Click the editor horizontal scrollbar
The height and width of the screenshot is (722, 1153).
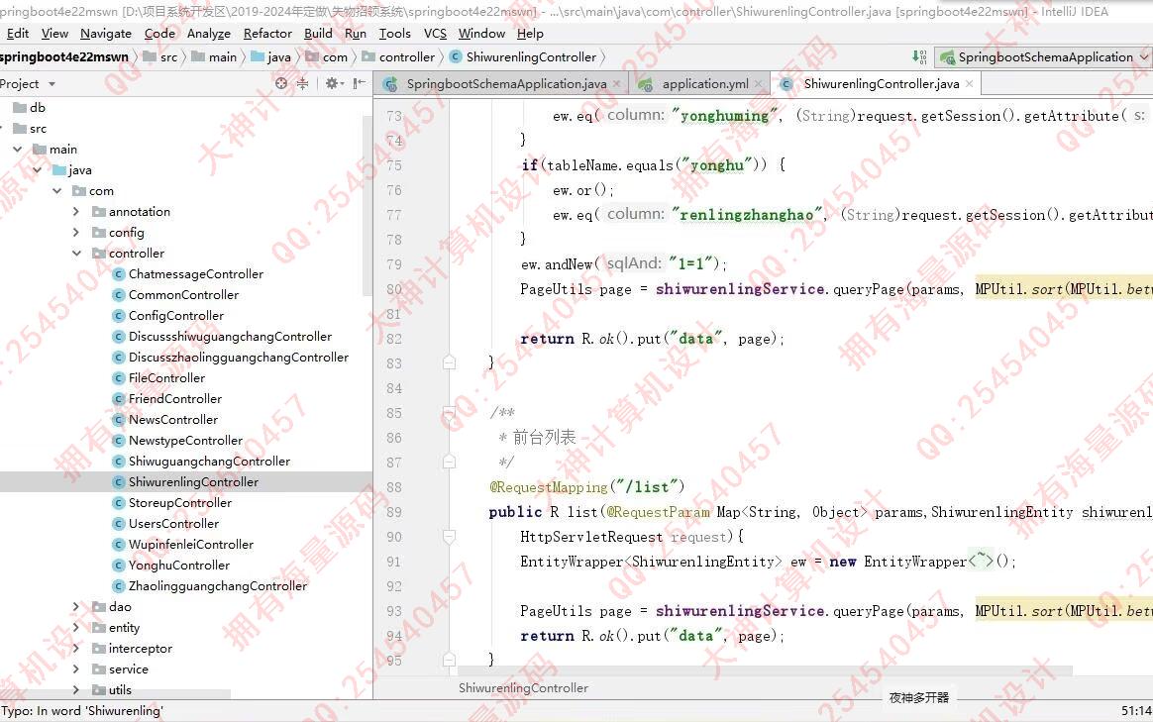pos(765,670)
